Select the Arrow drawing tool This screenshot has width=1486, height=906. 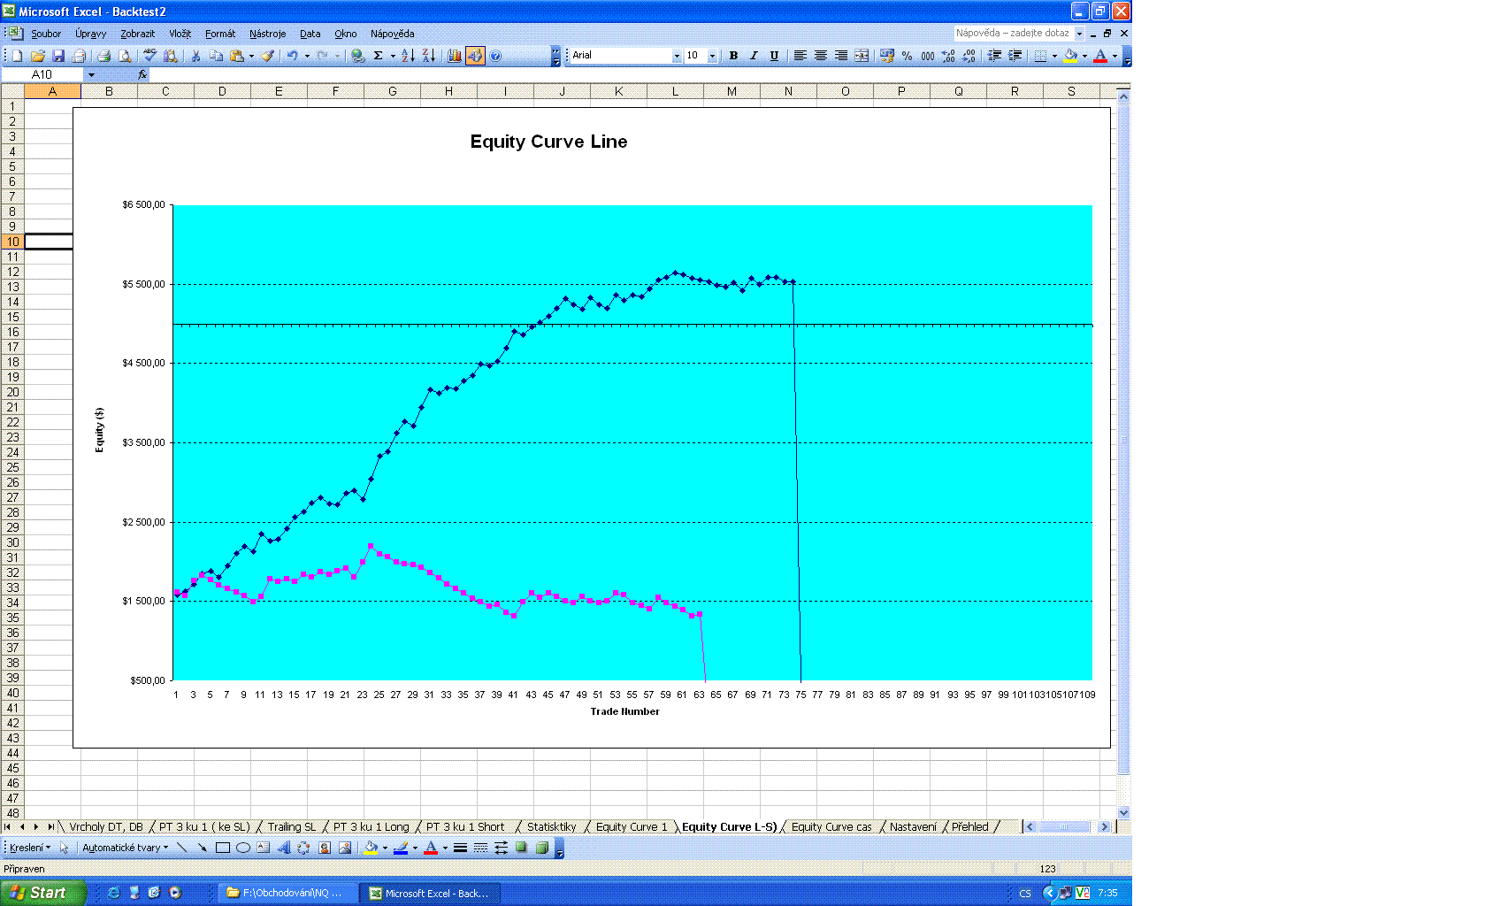point(203,848)
